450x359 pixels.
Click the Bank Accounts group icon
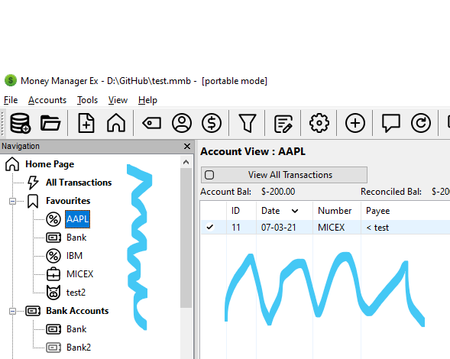[x=33, y=311]
